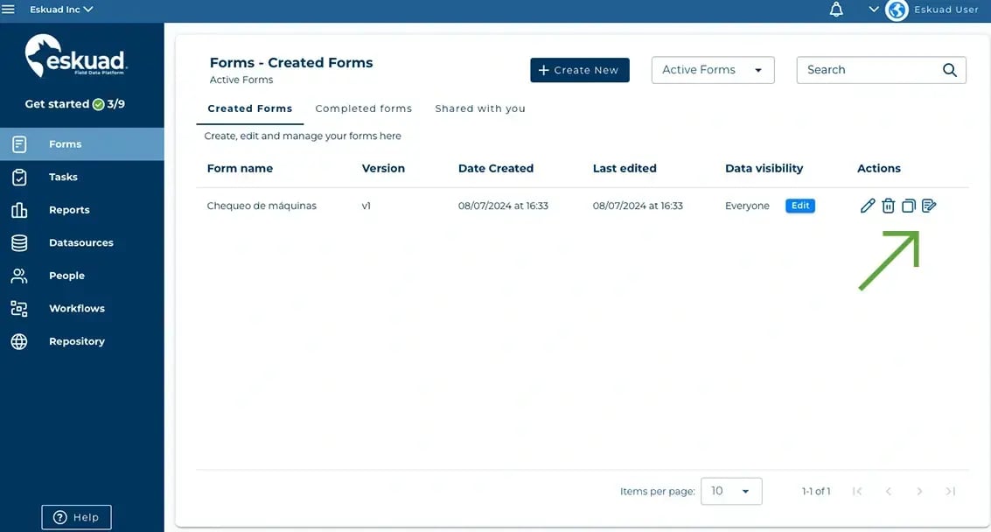Select the Tasks icon in sidebar
Screen dimensions: 991x532
pyautogui.click(x=62, y=176)
